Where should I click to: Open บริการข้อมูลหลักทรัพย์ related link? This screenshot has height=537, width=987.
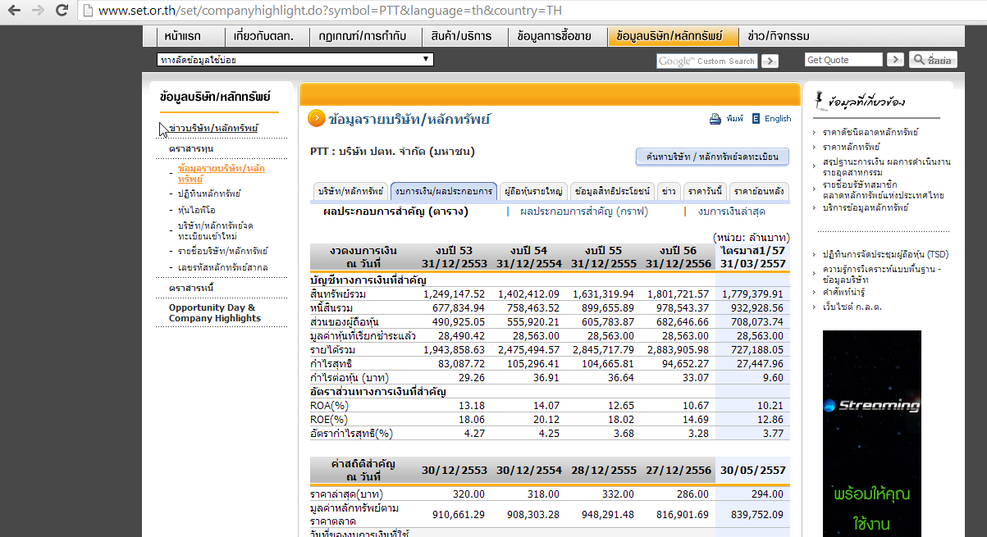(866, 208)
